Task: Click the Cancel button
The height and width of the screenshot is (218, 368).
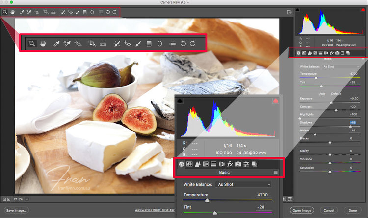Action: [329, 210]
